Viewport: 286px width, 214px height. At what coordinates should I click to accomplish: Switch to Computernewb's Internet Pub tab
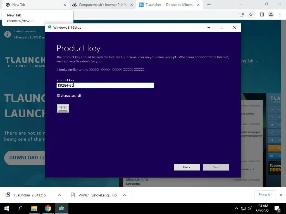pos(102,5)
